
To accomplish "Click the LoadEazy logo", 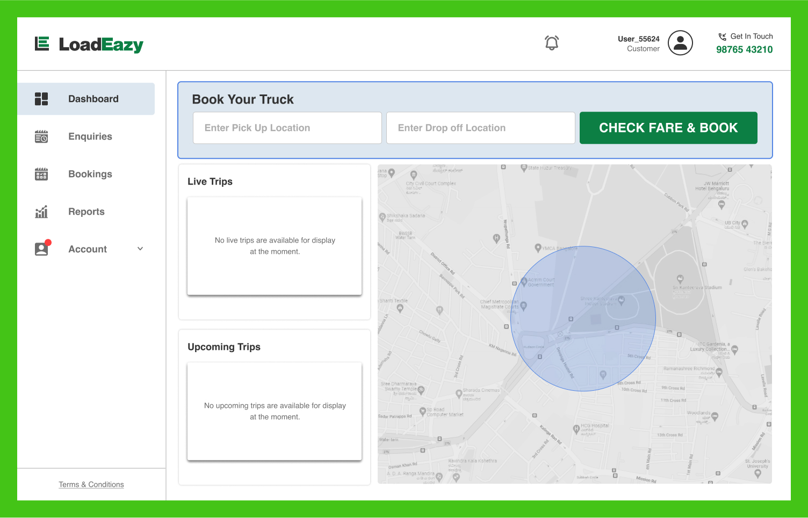I will tap(89, 44).
